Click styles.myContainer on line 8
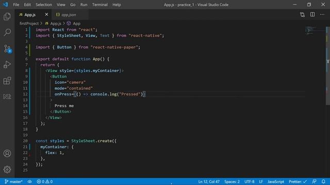Screen dimensions: 330x185 (97, 71)
